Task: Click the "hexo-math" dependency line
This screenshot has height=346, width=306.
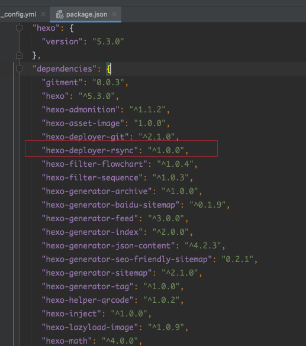Action: [92, 341]
